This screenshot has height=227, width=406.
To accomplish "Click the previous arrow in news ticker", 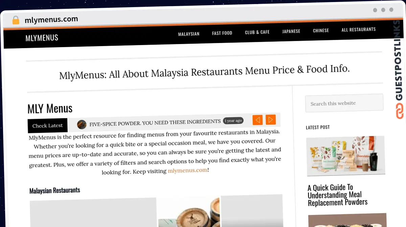I will (257, 120).
